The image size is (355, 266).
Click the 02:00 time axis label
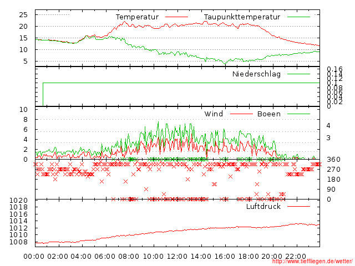pyautogui.click(x=58, y=257)
